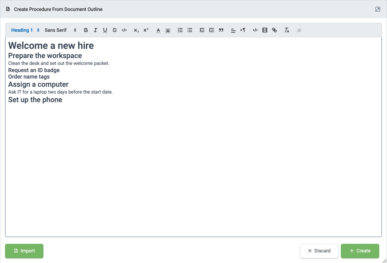Screen dimensions: 387x263
Task: Click the 'Welcome a new hire' heading
Action: click(x=51, y=46)
